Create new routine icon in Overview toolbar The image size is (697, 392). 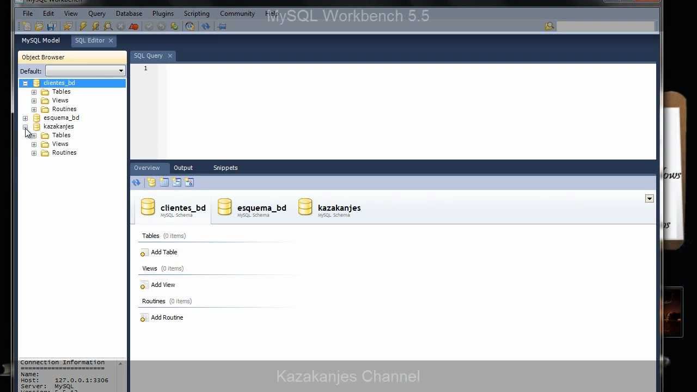[x=189, y=182]
